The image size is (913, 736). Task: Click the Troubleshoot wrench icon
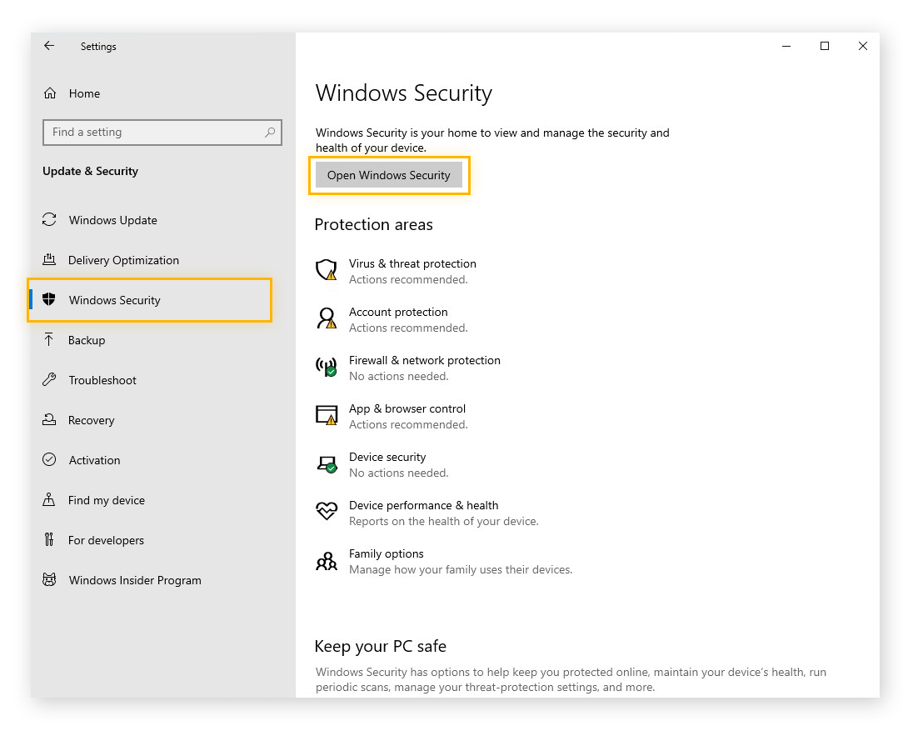point(49,379)
